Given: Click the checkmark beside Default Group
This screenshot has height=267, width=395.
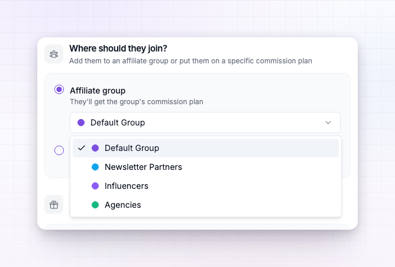Looking at the screenshot, I should pos(82,148).
